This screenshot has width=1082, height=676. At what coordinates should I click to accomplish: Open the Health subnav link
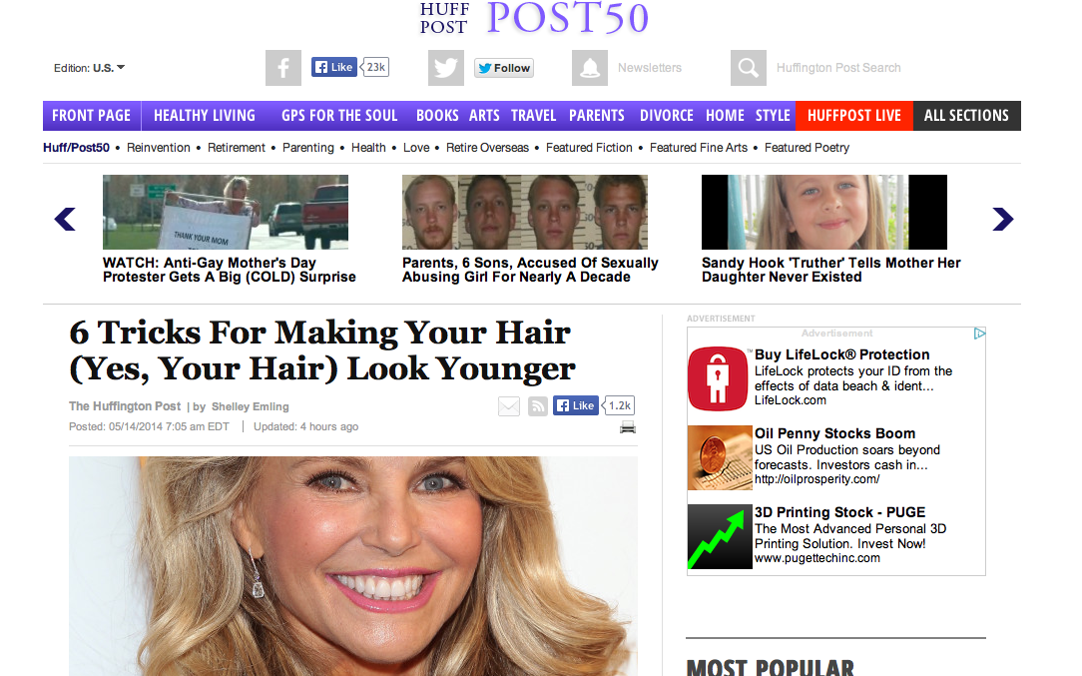[368, 147]
